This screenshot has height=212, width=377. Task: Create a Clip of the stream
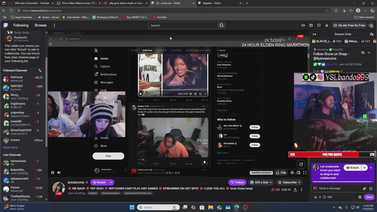point(281,173)
